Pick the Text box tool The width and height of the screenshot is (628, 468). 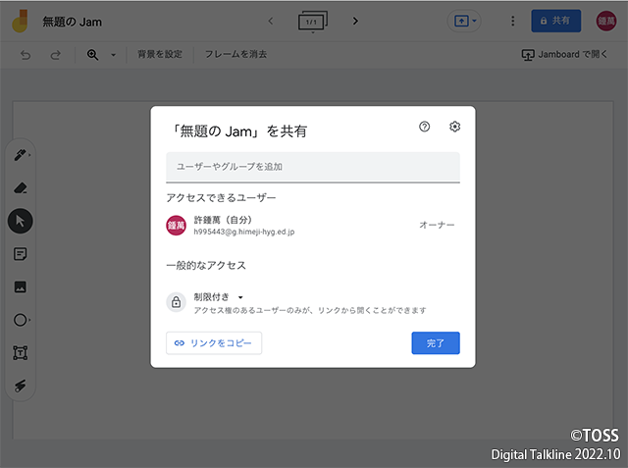pos(20,352)
